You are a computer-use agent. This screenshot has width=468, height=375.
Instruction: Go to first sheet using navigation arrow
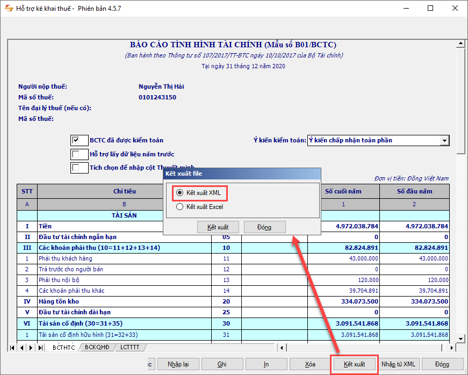[x=13, y=348]
